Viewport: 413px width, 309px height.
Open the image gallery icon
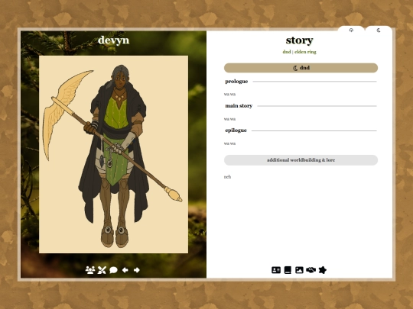click(299, 270)
